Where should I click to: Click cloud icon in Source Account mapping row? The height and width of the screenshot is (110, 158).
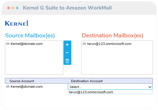pos(8,87)
